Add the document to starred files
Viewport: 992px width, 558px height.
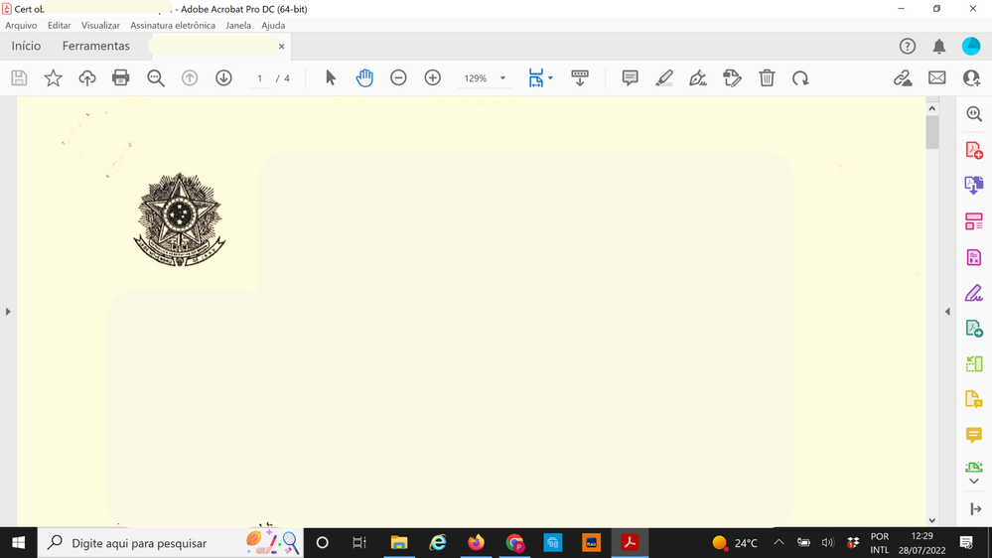coord(54,77)
